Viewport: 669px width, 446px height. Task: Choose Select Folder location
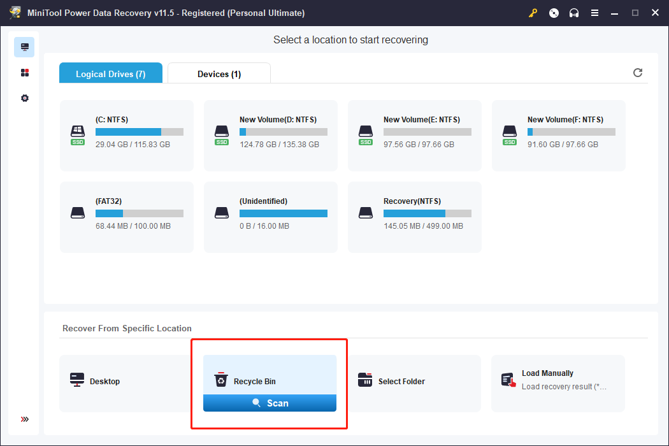(414, 384)
